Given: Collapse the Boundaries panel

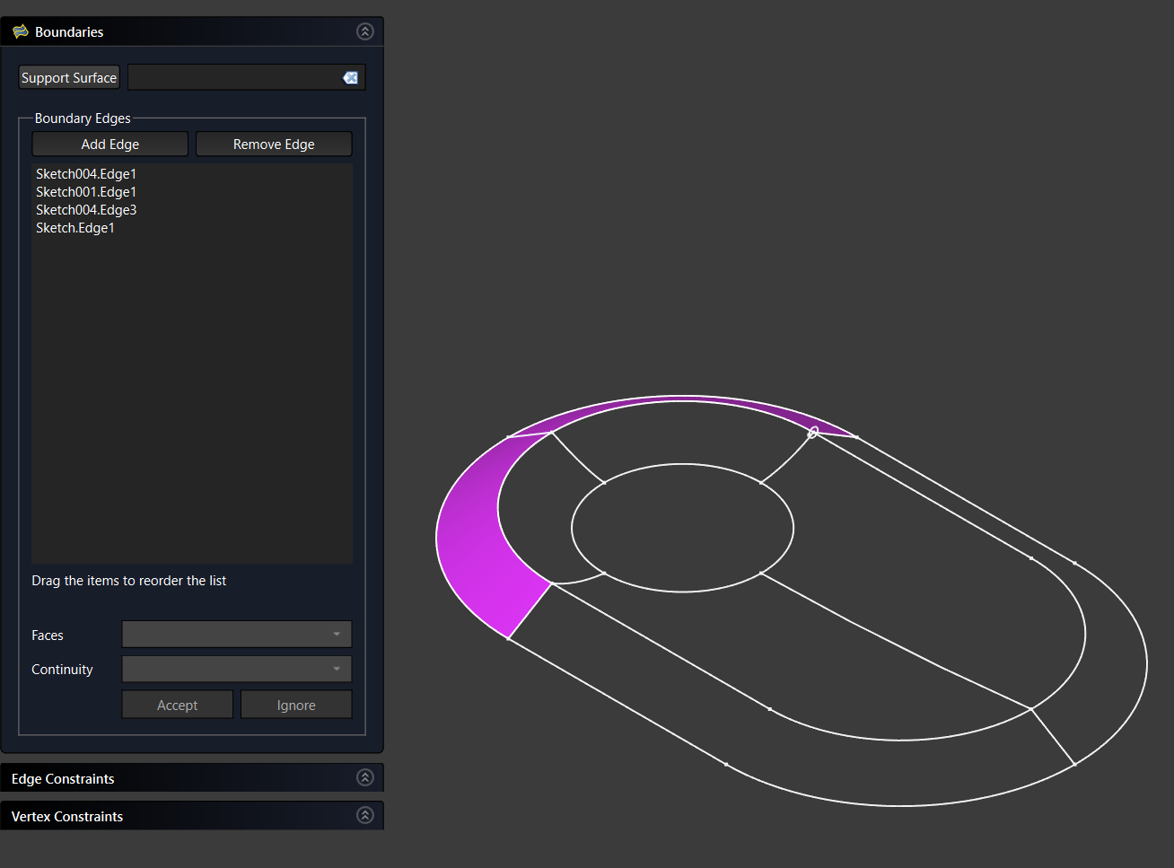Looking at the screenshot, I should tap(364, 31).
